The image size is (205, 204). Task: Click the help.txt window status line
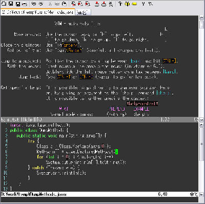[99, 119]
